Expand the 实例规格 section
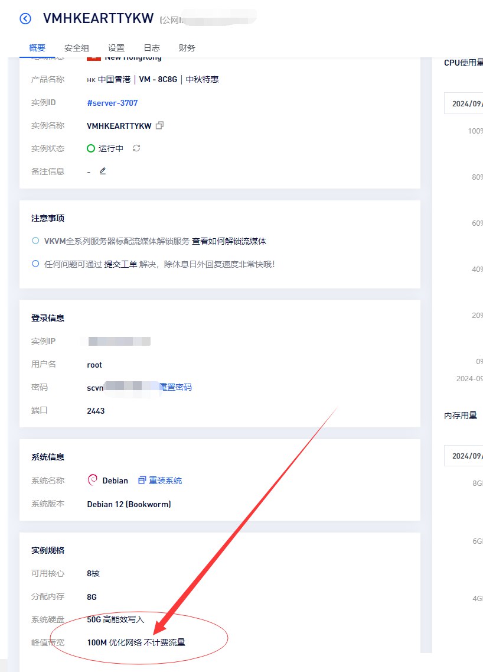Screen dimensions: 483x672 (x=47, y=550)
